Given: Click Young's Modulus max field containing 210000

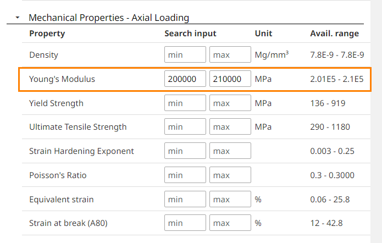Looking at the screenshot, I should tap(230, 79).
